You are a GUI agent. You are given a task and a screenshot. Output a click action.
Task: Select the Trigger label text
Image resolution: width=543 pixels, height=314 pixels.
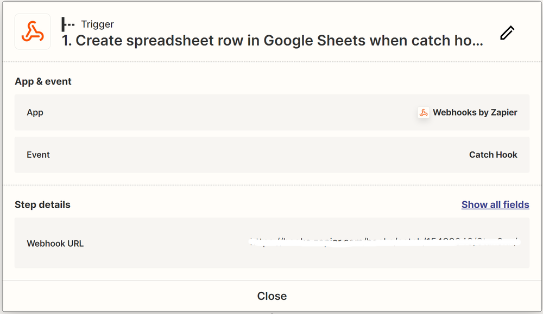[97, 24]
